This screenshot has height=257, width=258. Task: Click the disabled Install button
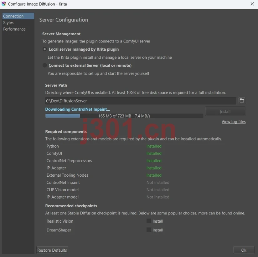tap(225, 111)
